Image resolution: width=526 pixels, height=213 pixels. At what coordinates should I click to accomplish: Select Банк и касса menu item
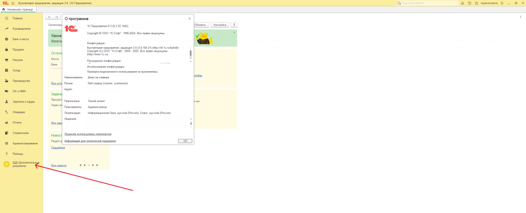[21, 39]
